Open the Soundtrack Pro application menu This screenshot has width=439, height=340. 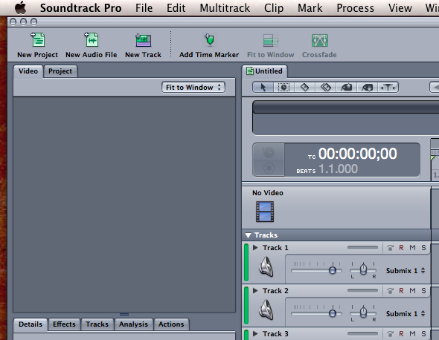80,8
